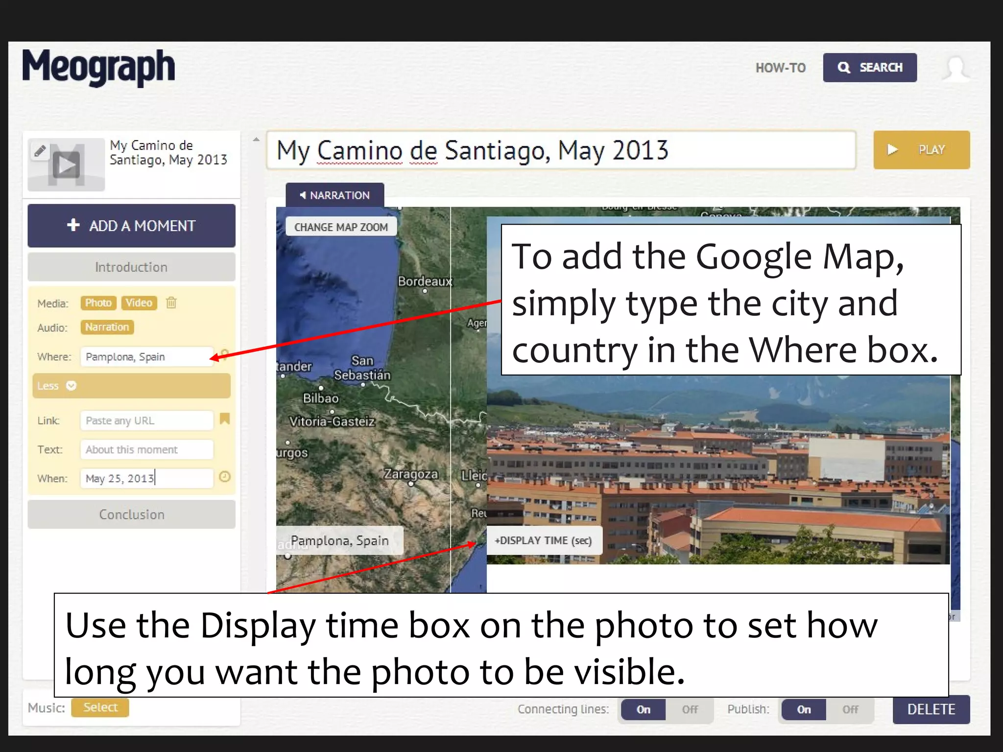Click the user profile avatar icon
The width and height of the screenshot is (1003, 752).
pos(955,68)
